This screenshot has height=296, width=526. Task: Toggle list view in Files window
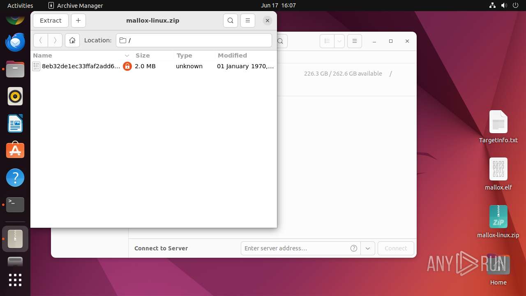pos(327,41)
